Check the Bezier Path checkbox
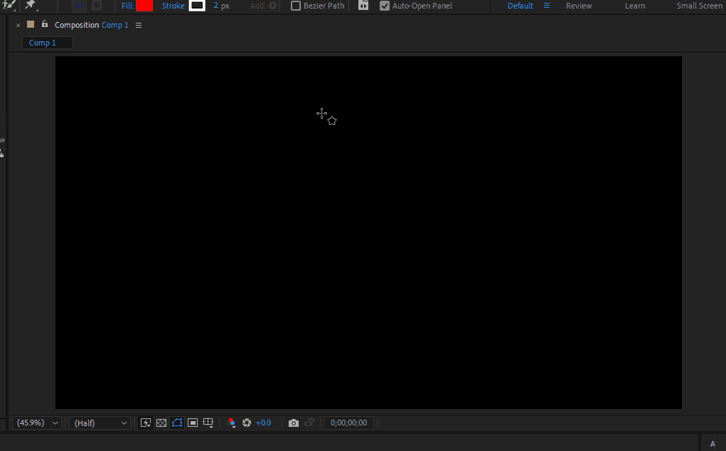726x451 pixels. [295, 6]
